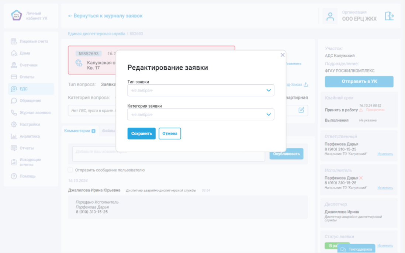Screen dimensions: 405x253
Task: Go to Счетчики sidebar section
Action: [x=28, y=65]
